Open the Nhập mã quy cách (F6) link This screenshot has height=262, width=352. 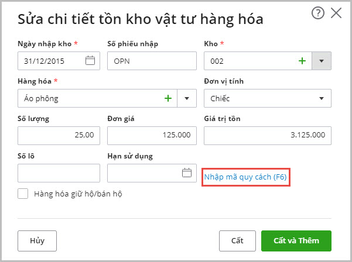(246, 177)
